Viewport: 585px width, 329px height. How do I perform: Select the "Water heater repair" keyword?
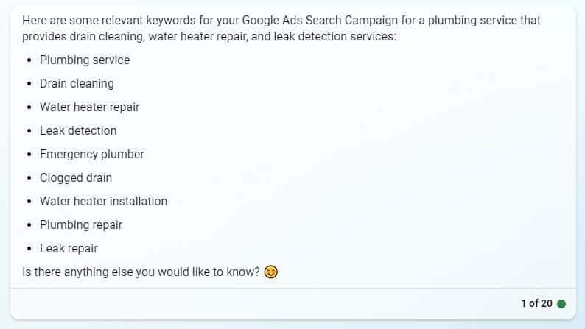[89, 107]
